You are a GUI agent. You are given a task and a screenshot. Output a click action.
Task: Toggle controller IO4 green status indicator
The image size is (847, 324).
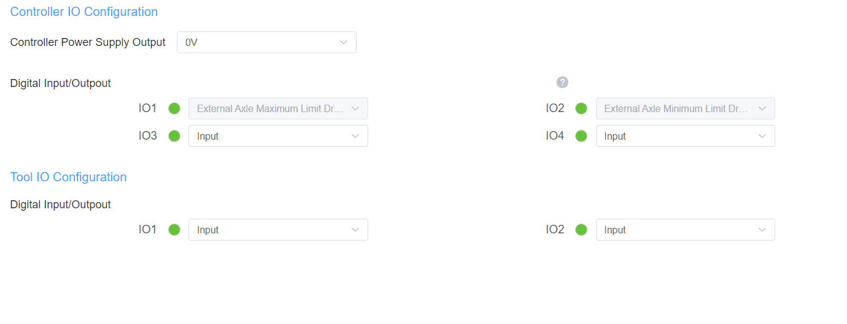coord(581,136)
